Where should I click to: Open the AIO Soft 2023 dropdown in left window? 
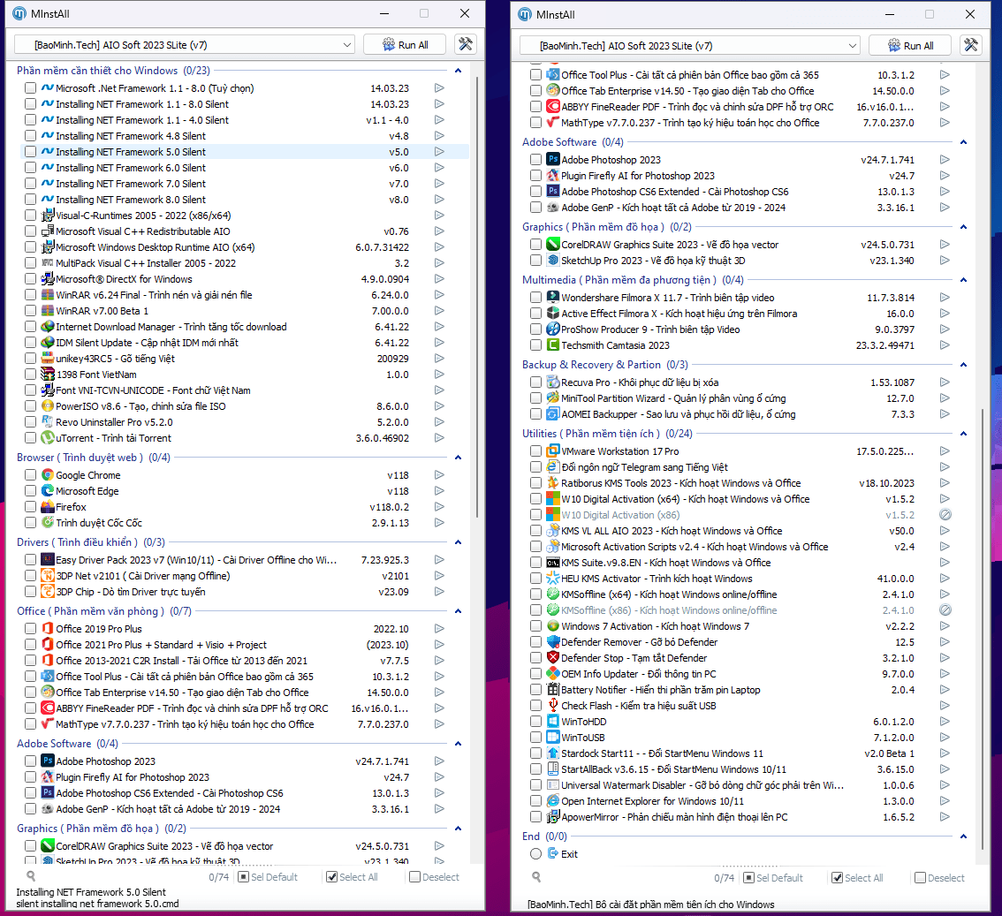185,45
